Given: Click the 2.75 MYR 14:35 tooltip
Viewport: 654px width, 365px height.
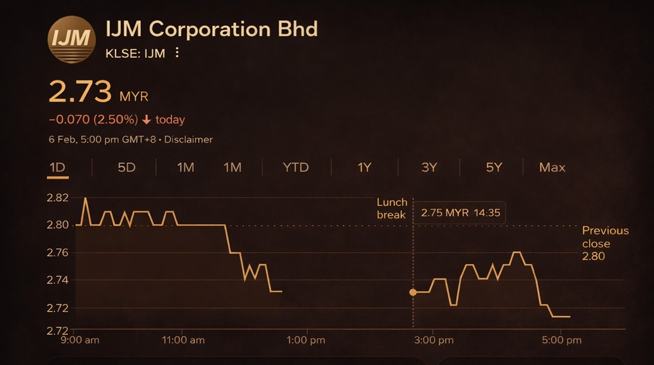Looking at the screenshot, I should pyautogui.click(x=460, y=213).
